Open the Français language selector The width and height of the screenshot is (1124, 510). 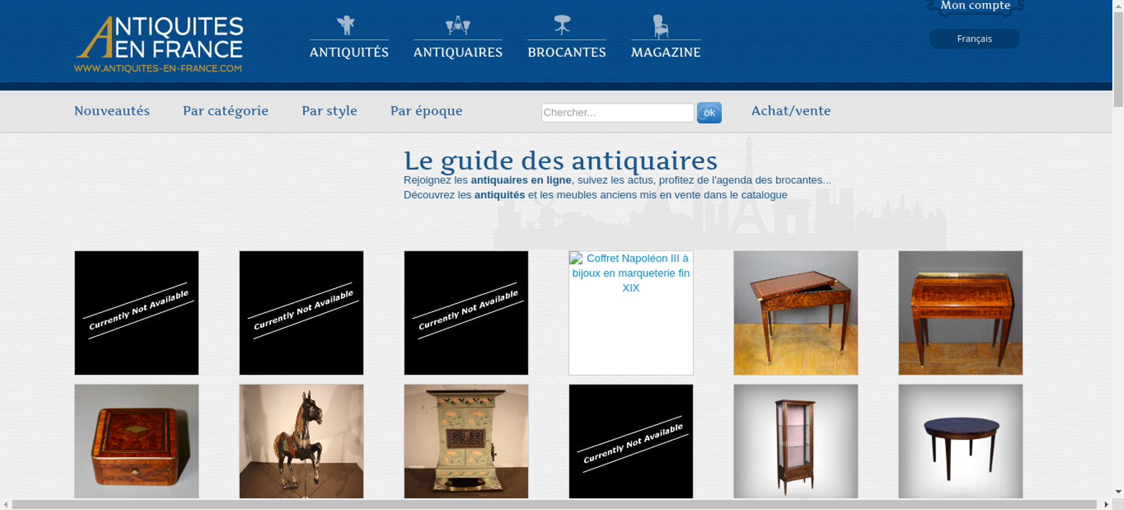[x=974, y=39]
